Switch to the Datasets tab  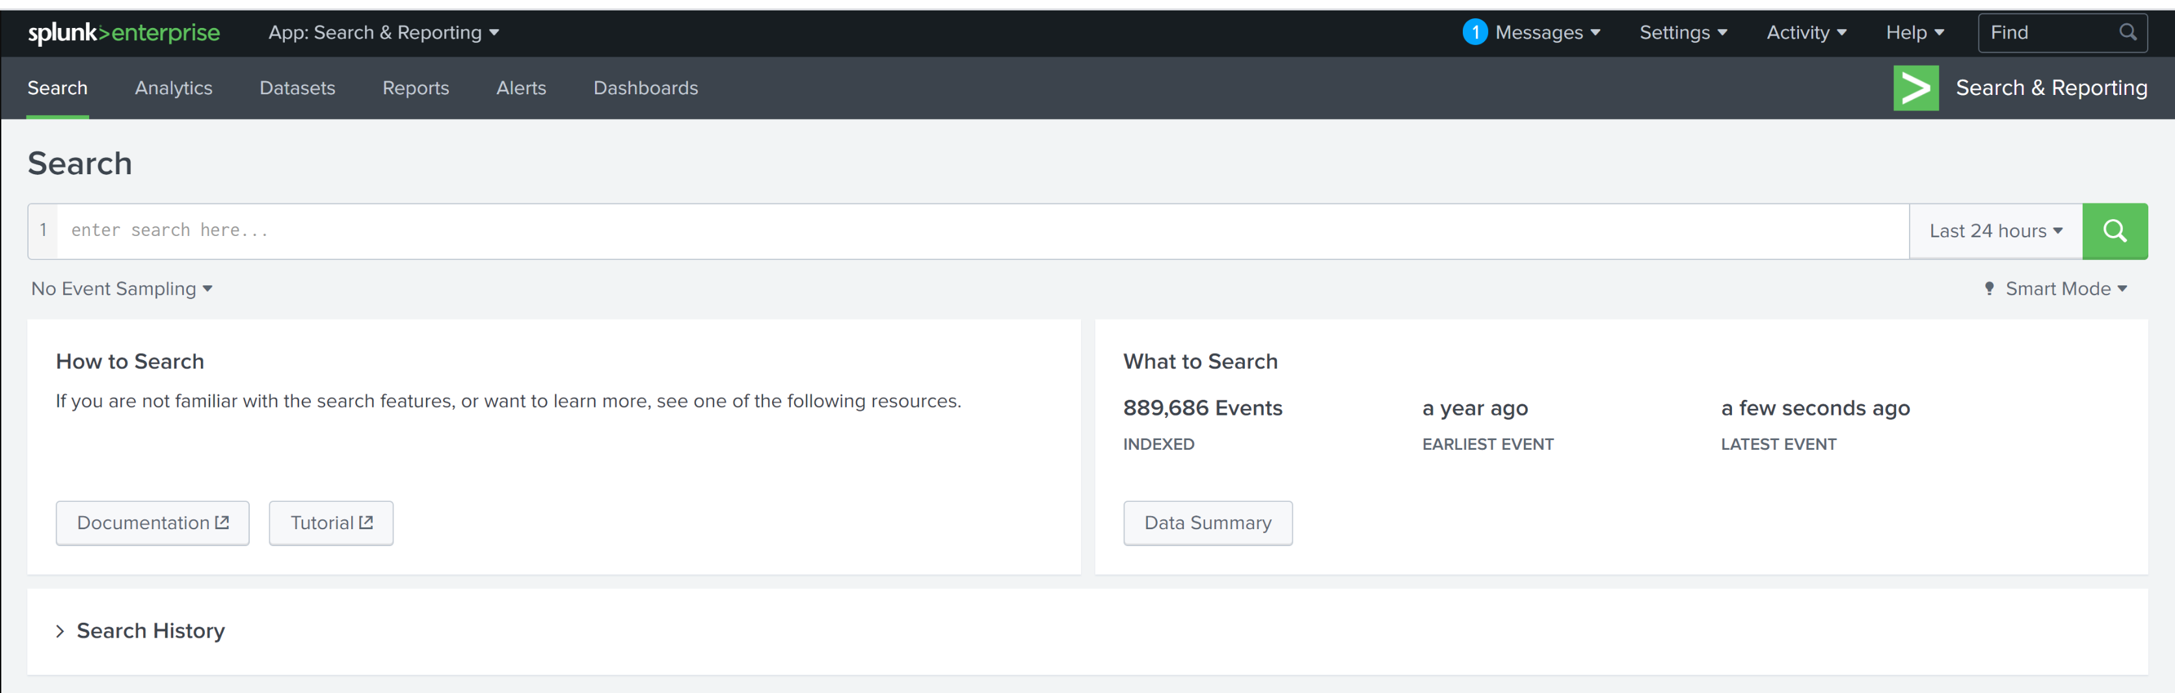tap(297, 88)
